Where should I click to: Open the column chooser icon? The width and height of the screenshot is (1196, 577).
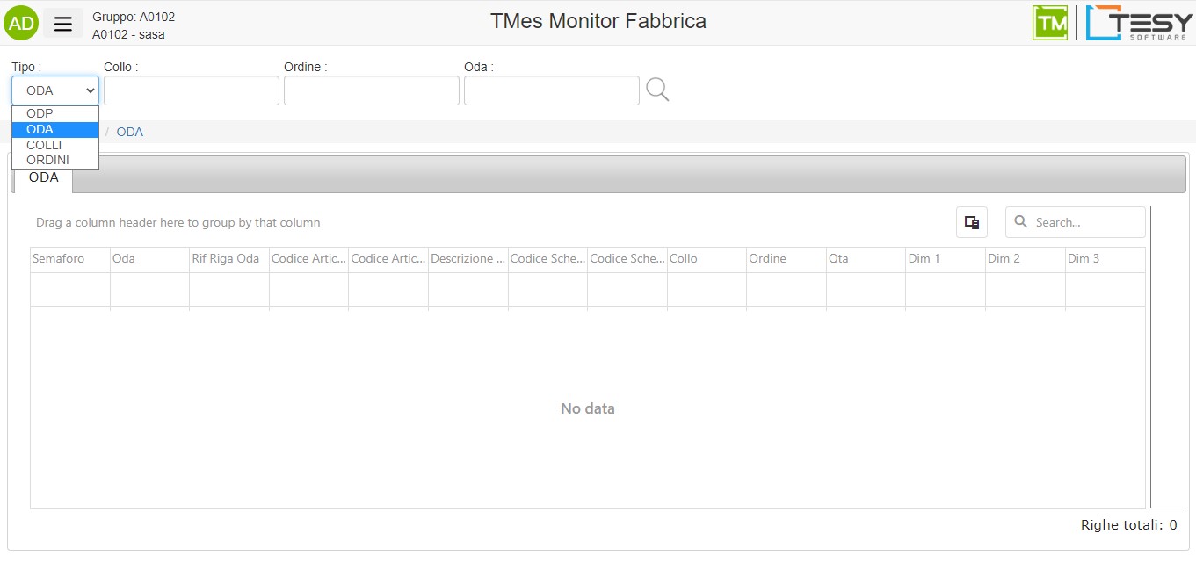click(x=971, y=223)
